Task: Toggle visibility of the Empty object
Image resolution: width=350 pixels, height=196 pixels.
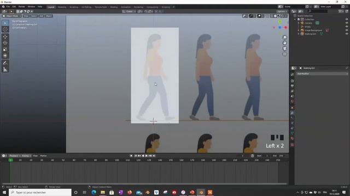Action: (x=347, y=27)
